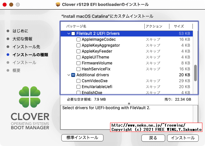The height and width of the screenshot is (146, 205).
Task: Click the 残り 22.34 GB text
Action: 178,99
